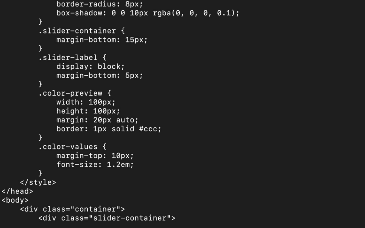
Task: Click the div with class container
Action: click(x=72, y=209)
